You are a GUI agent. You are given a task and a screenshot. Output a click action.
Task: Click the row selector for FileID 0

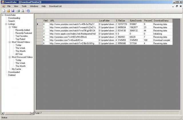click(x=39, y=24)
